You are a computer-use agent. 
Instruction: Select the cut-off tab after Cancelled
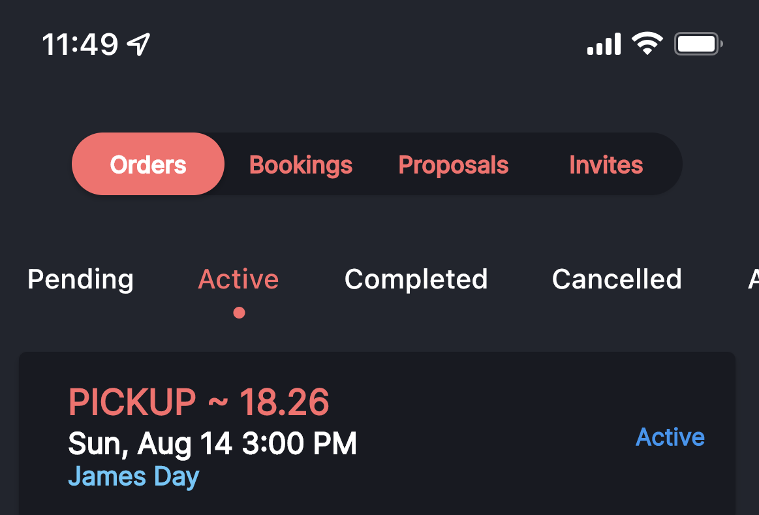tap(753, 279)
